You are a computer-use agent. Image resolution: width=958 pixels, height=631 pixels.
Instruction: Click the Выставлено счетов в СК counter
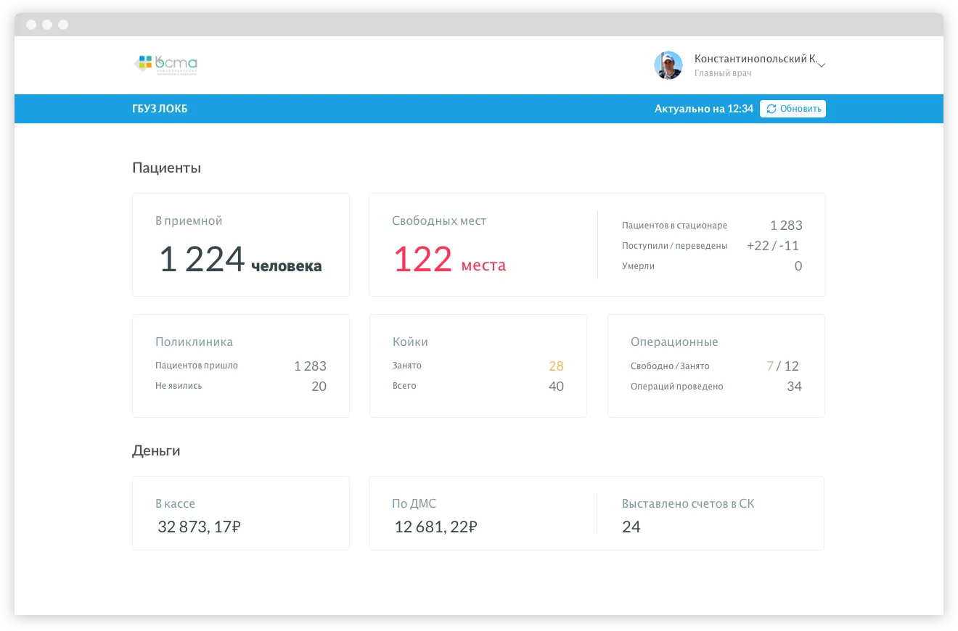click(687, 512)
